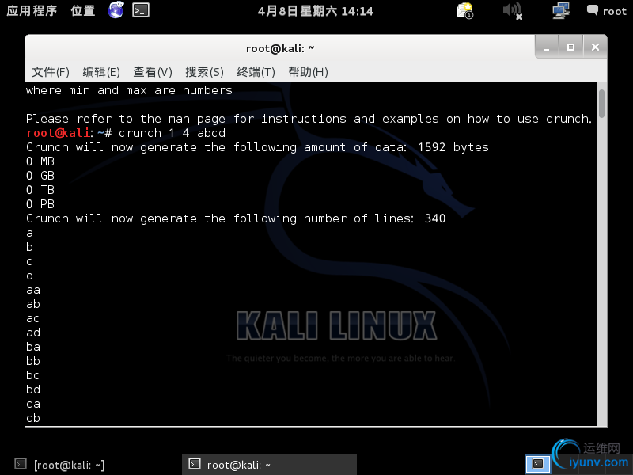Open the 终端(T) menu in terminal

point(256,72)
